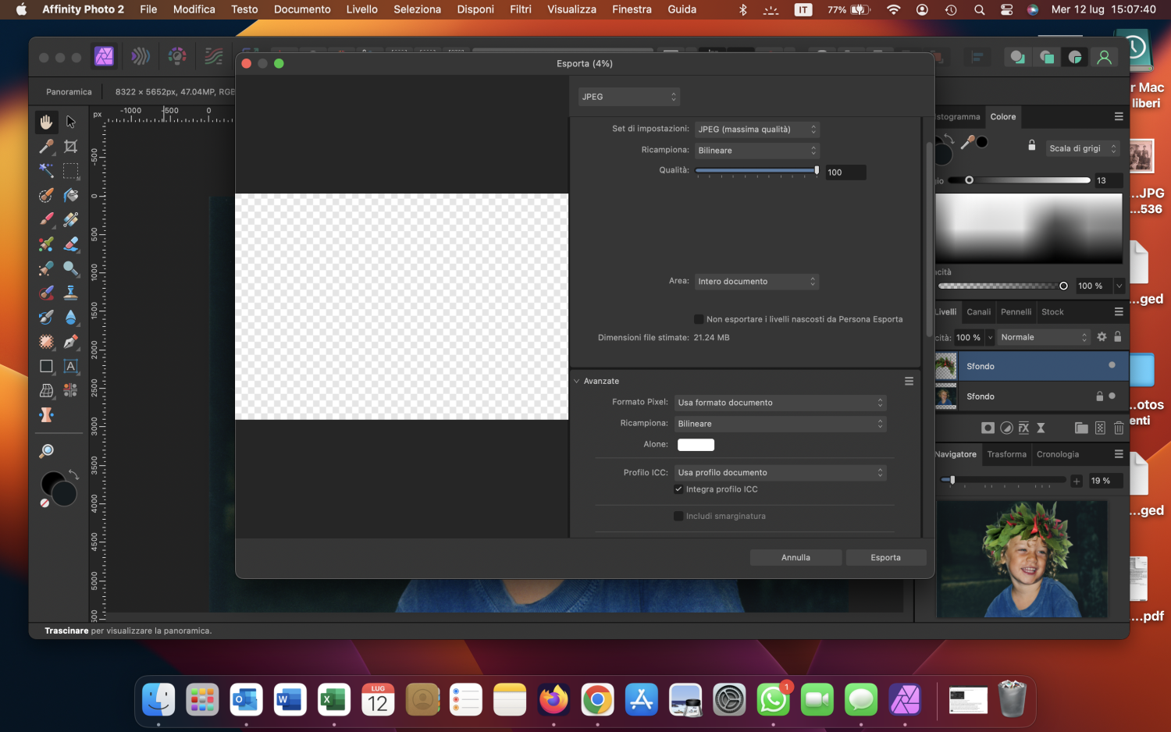Switch to the Canali tab

pyautogui.click(x=978, y=312)
